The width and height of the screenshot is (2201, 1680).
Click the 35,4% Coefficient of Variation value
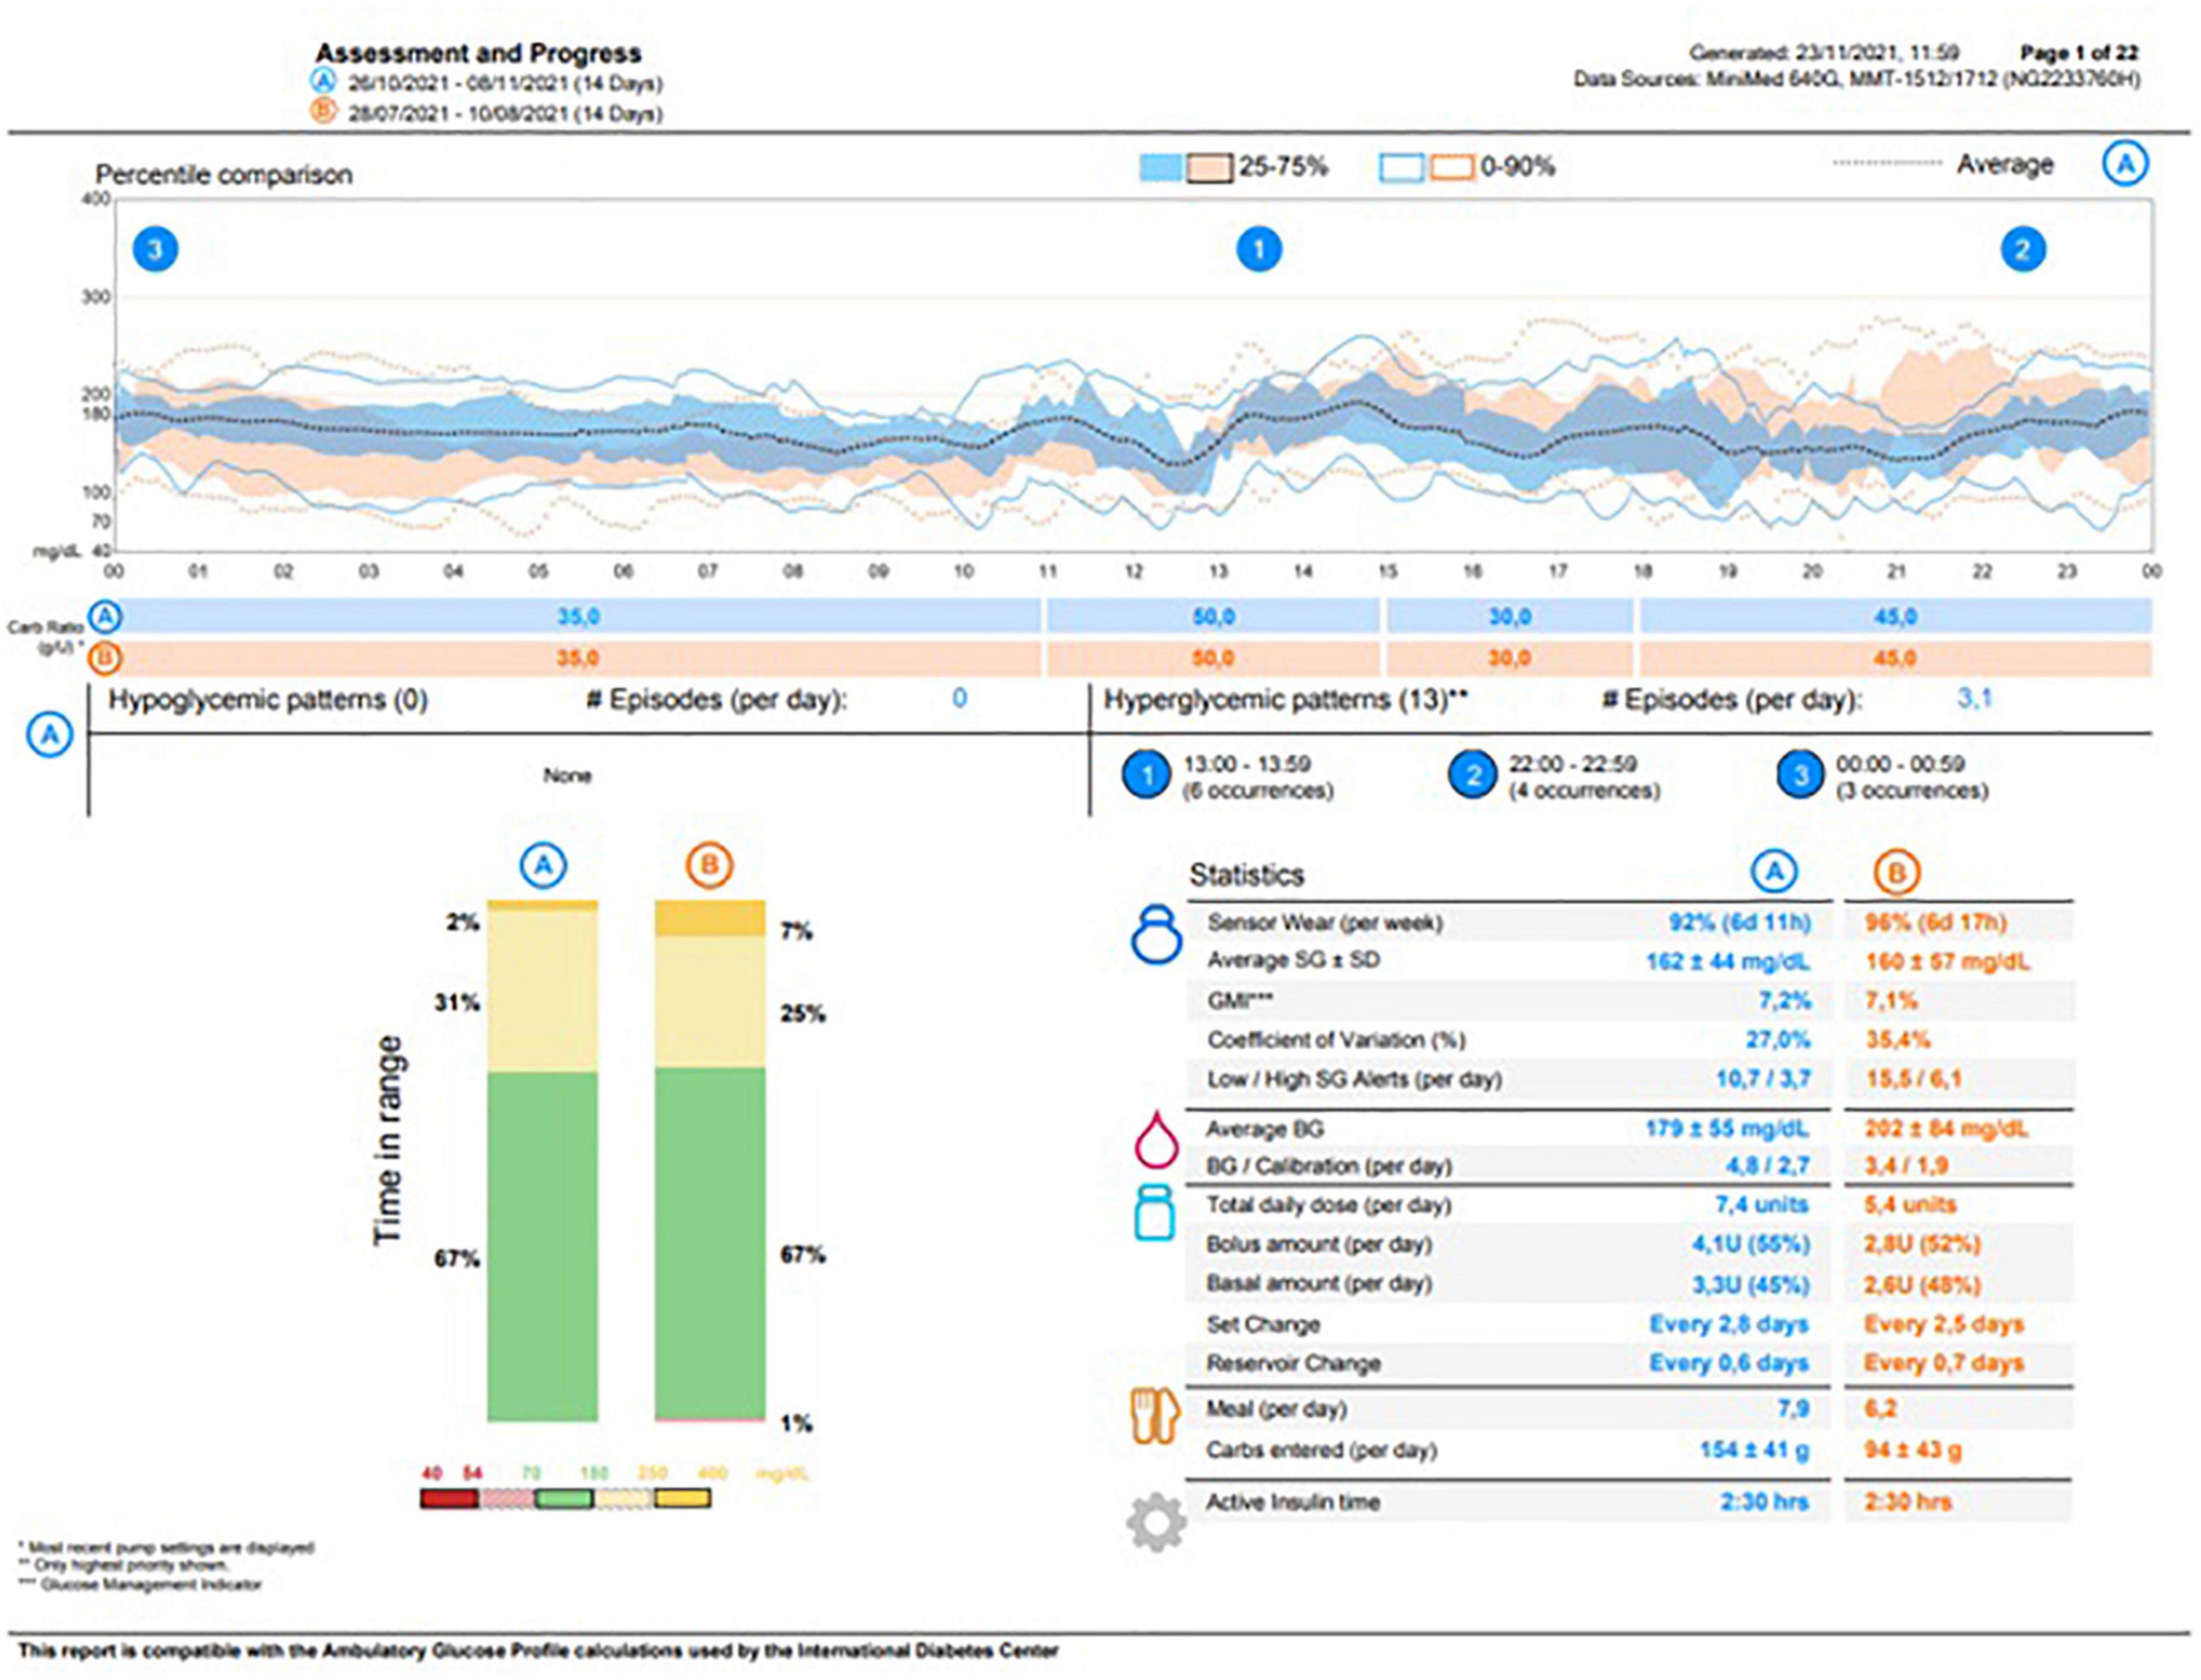click(x=1897, y=1039)
